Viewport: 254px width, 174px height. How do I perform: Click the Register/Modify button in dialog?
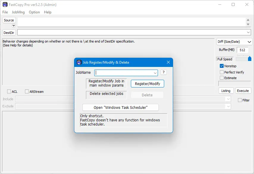tap(148, 84)
